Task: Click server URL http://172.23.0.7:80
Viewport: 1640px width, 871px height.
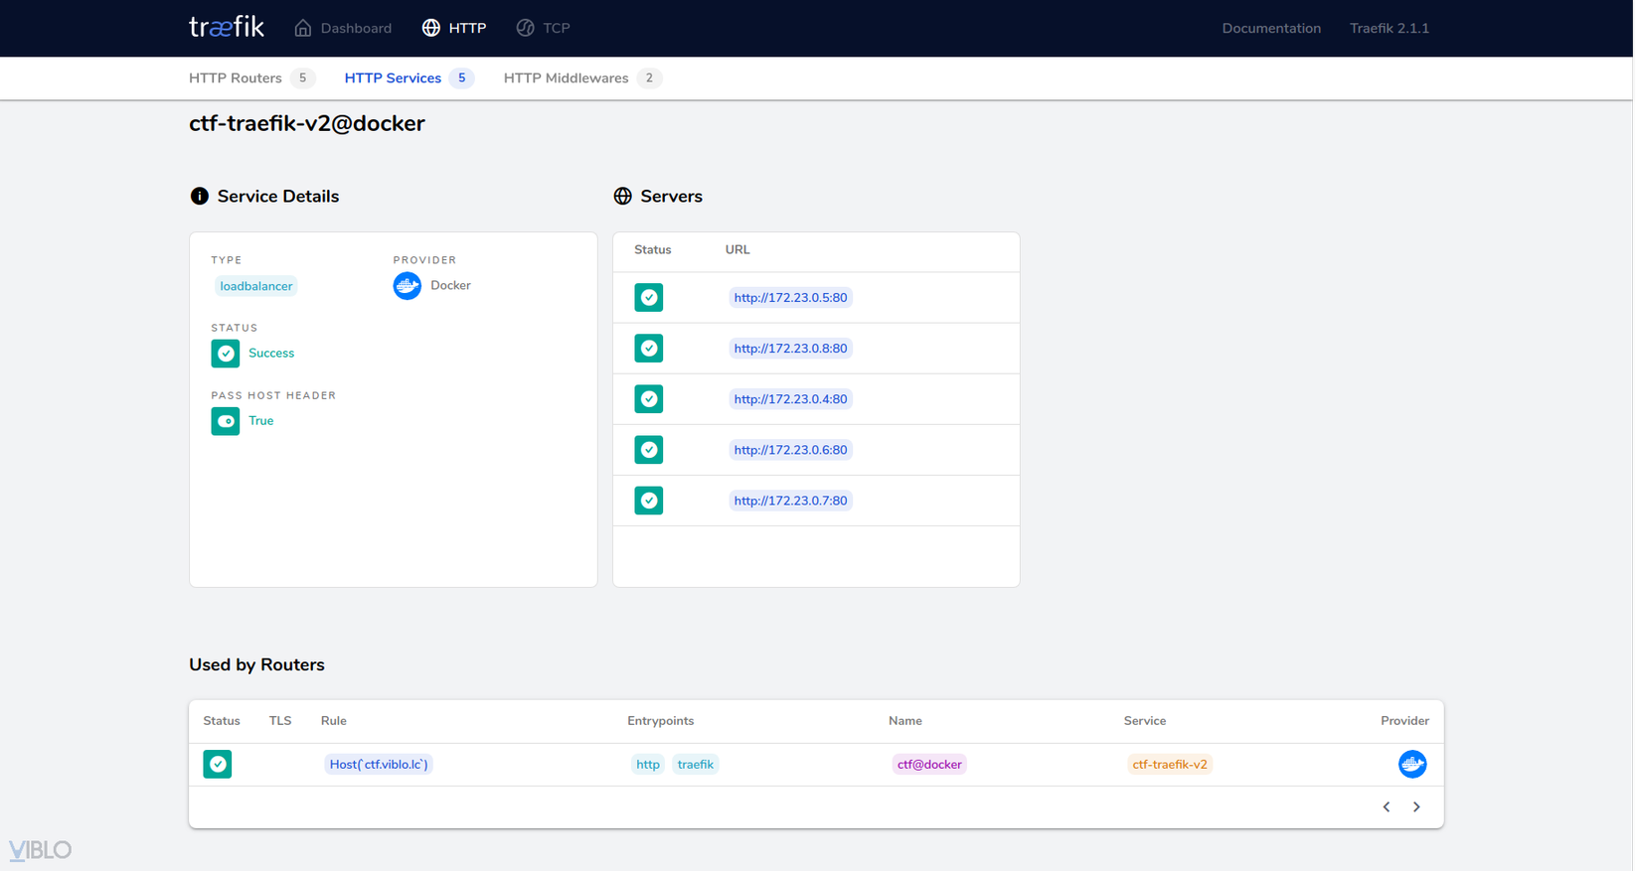Action: [x=790, y=501]
